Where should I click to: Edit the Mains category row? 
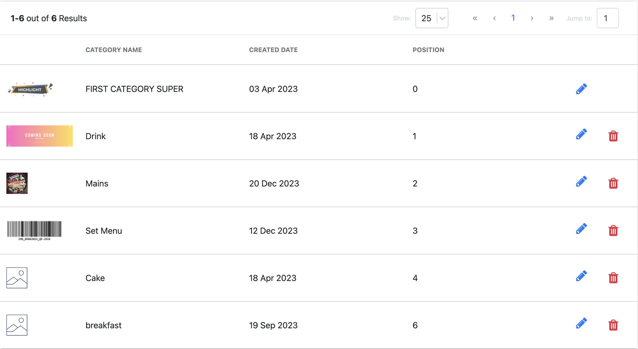click(581, 181)
